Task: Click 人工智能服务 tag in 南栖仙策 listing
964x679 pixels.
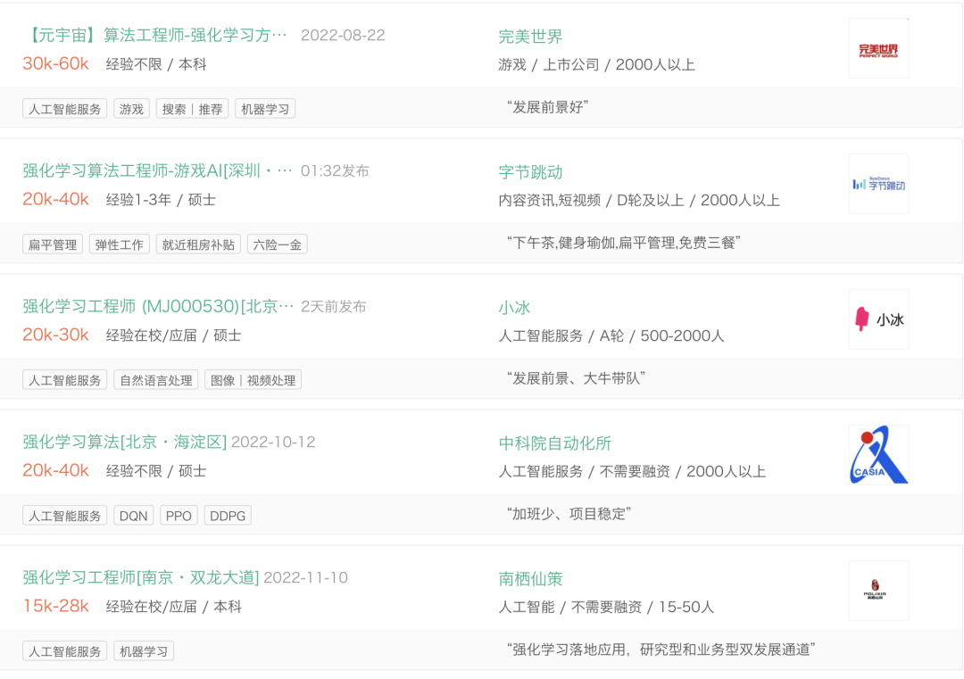Action: [64, 651]
